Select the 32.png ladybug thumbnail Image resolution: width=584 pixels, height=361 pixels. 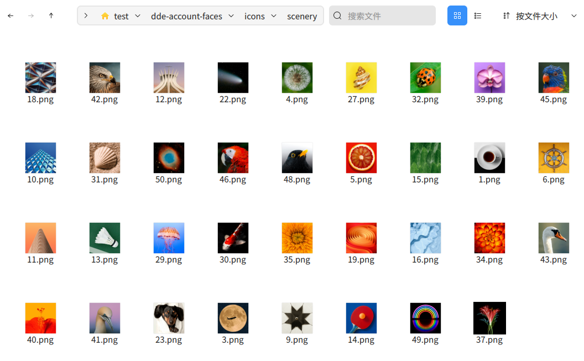(425, 77)
